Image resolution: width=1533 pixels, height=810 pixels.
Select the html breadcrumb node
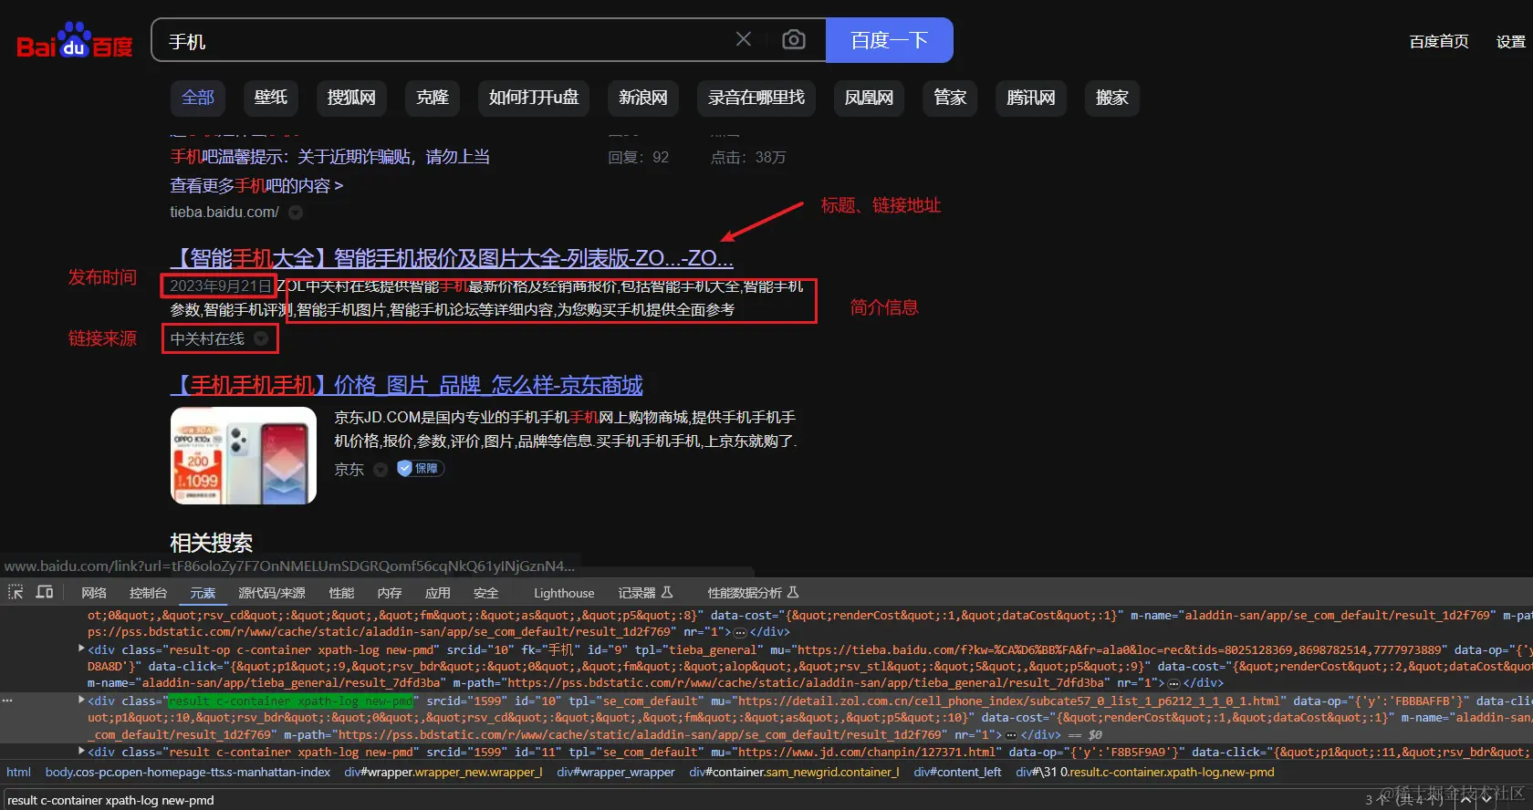[18, 772]
